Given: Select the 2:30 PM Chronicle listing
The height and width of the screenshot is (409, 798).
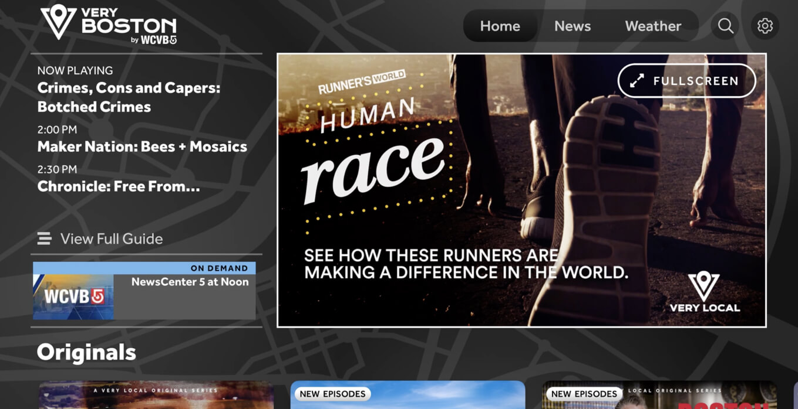Looking at the screenshot, I should click(x=119, y=186).
